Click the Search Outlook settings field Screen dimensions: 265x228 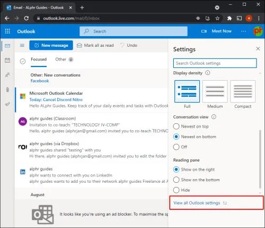(215, 63)
